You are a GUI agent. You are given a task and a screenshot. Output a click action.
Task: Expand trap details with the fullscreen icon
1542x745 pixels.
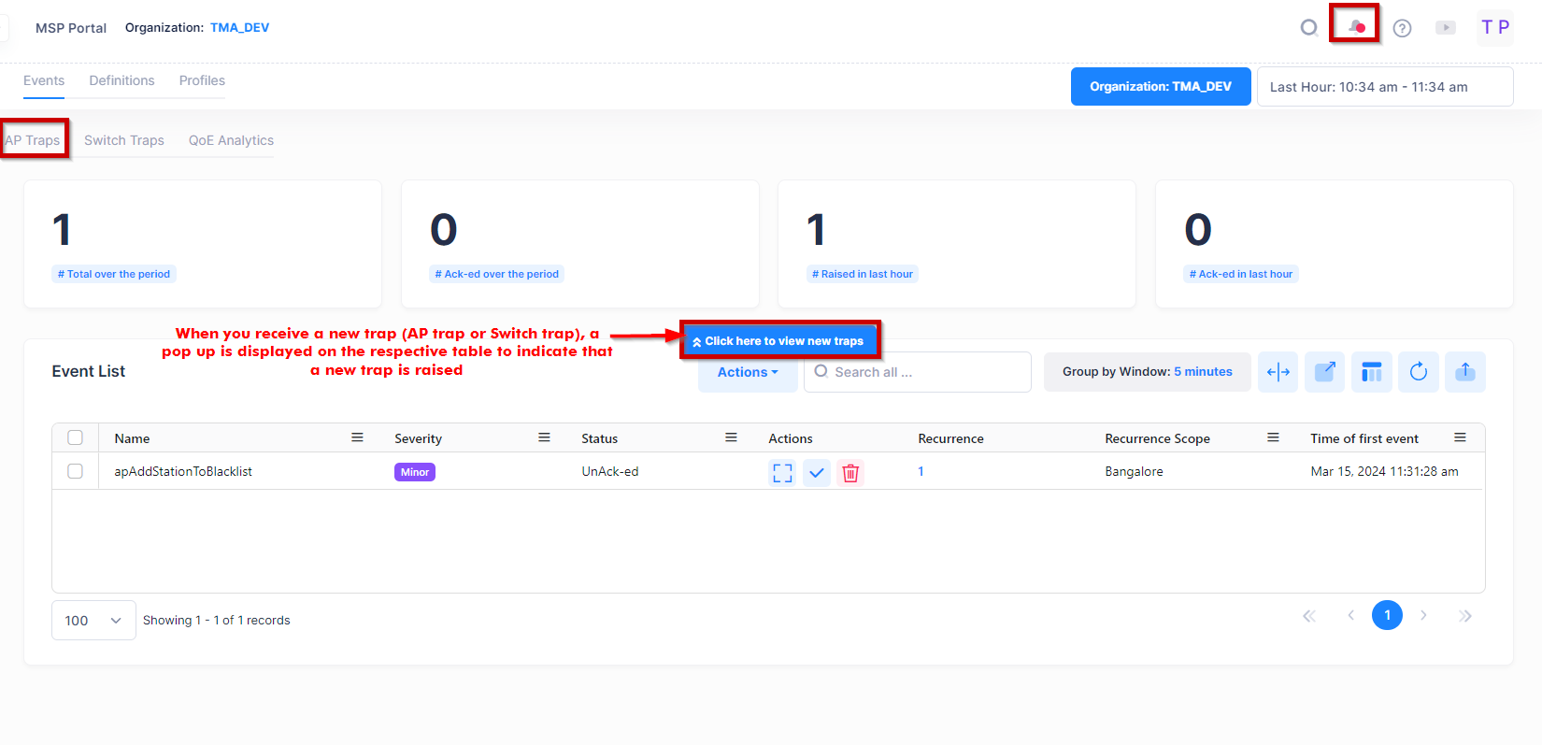coord(782,473)
